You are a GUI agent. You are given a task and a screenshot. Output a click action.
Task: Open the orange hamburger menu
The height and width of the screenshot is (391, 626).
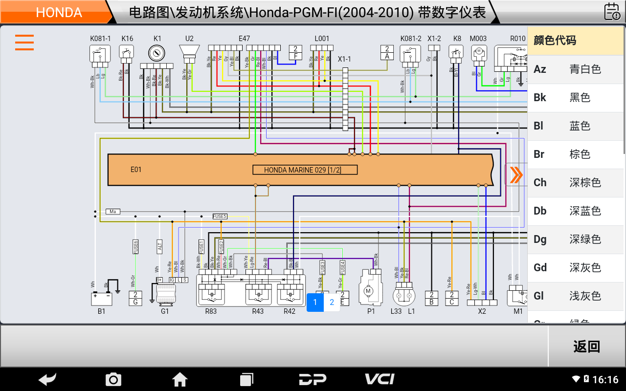coord(24,43)
